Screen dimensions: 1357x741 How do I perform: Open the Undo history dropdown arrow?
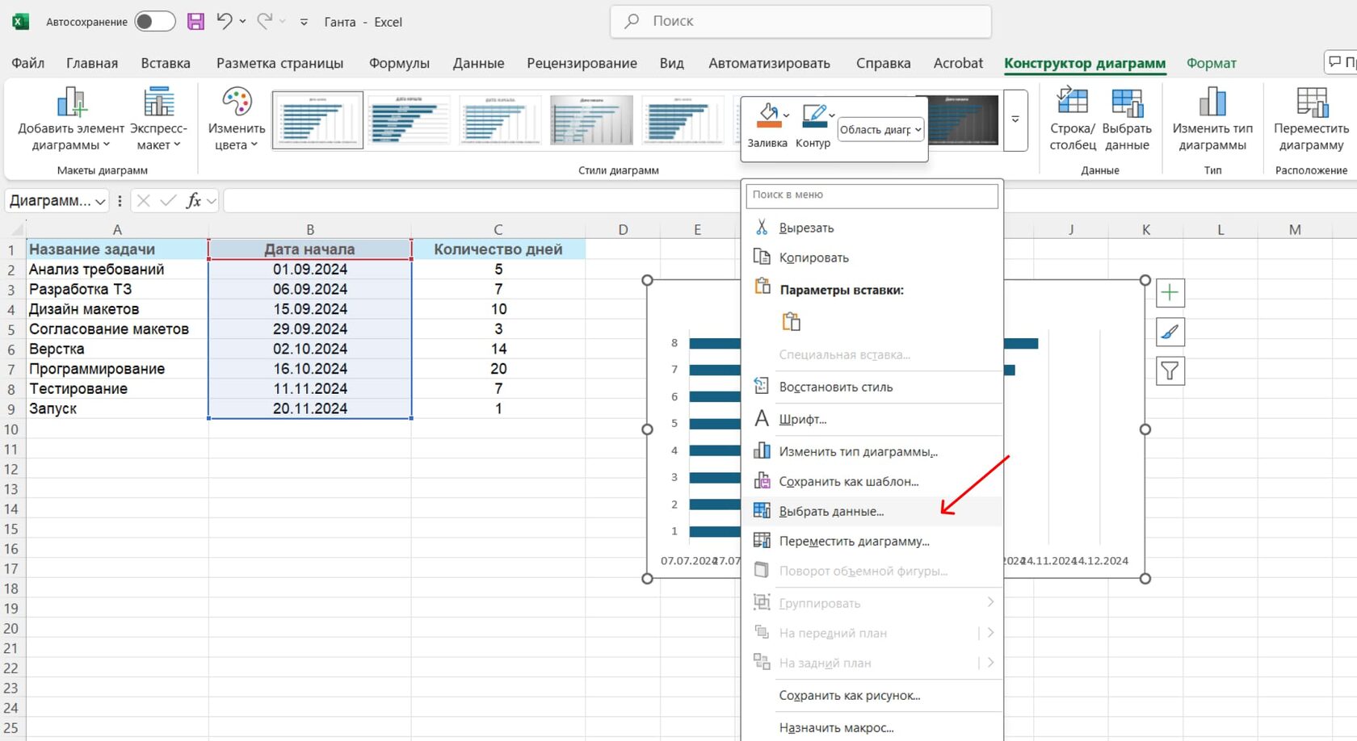(242, 22)
